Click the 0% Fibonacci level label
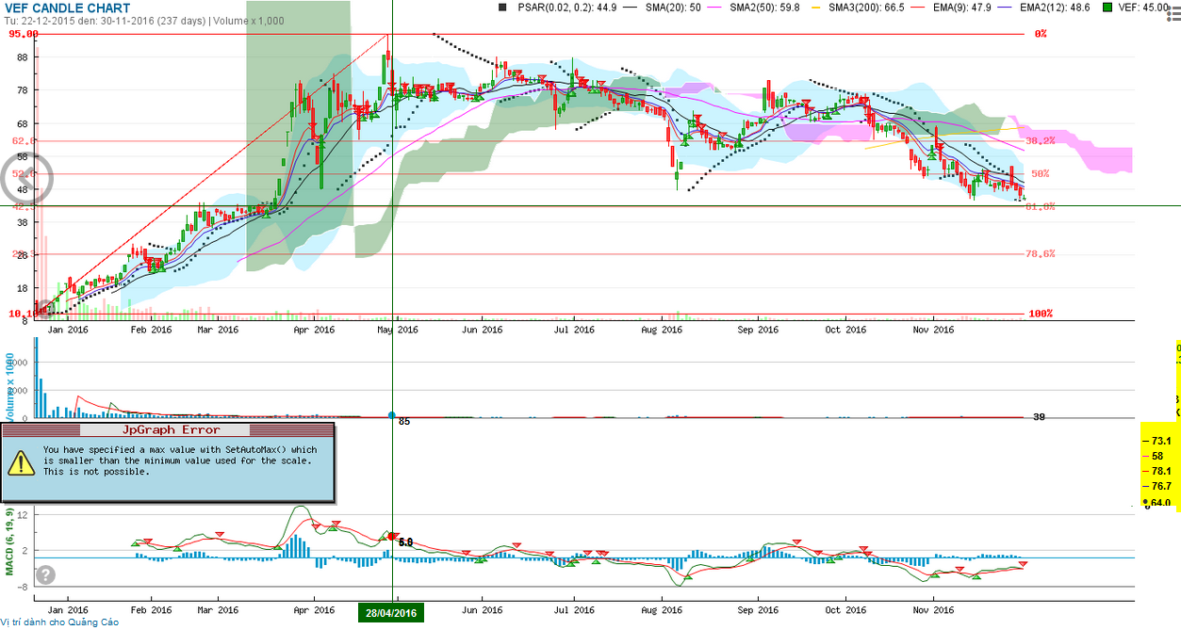Screen dimensions: 1181x630 coord(1041,34)
